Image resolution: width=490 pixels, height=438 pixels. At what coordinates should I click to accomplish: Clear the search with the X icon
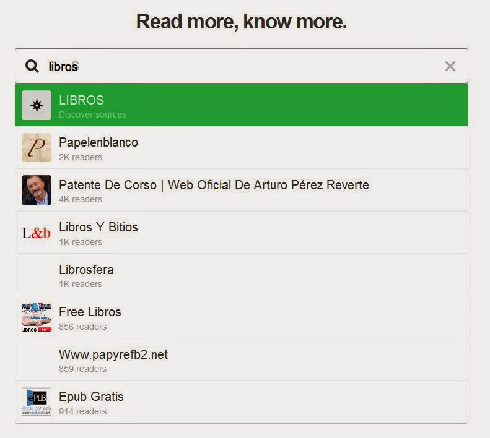point(450,66)
